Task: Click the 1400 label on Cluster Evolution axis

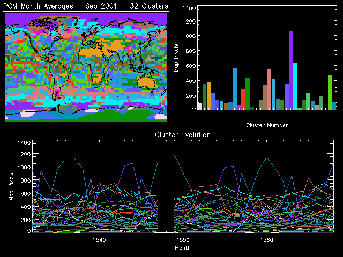Action: point(25,143)
